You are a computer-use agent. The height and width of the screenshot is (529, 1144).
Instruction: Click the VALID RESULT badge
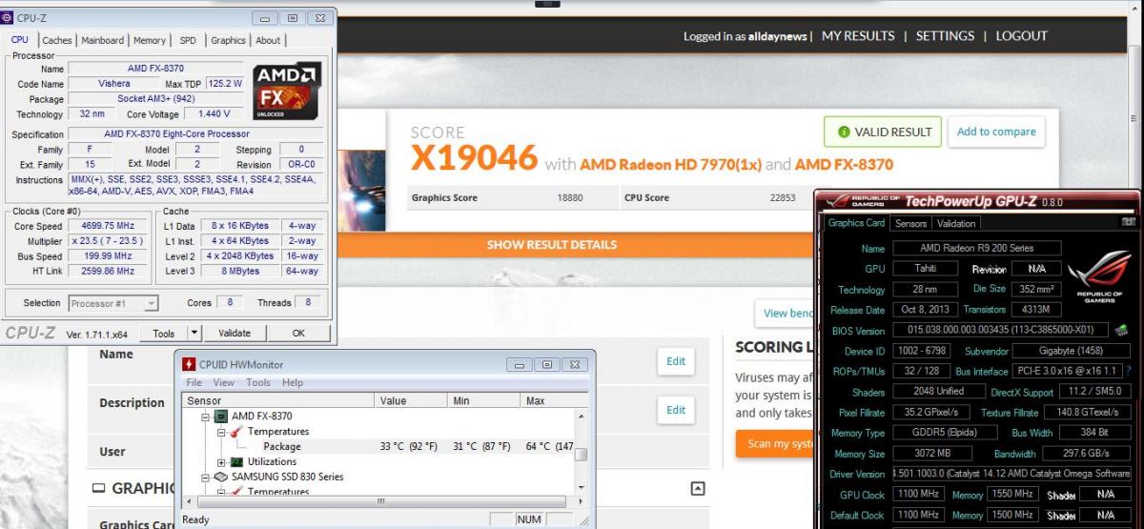pyautogui.click(x=884, y=132)
